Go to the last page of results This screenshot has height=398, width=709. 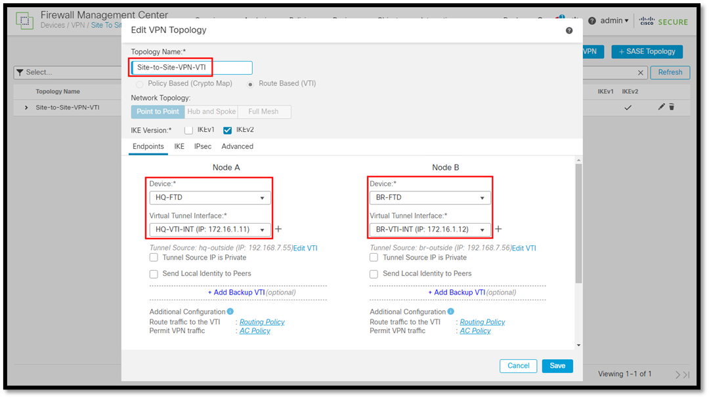(x=687, y=374)
